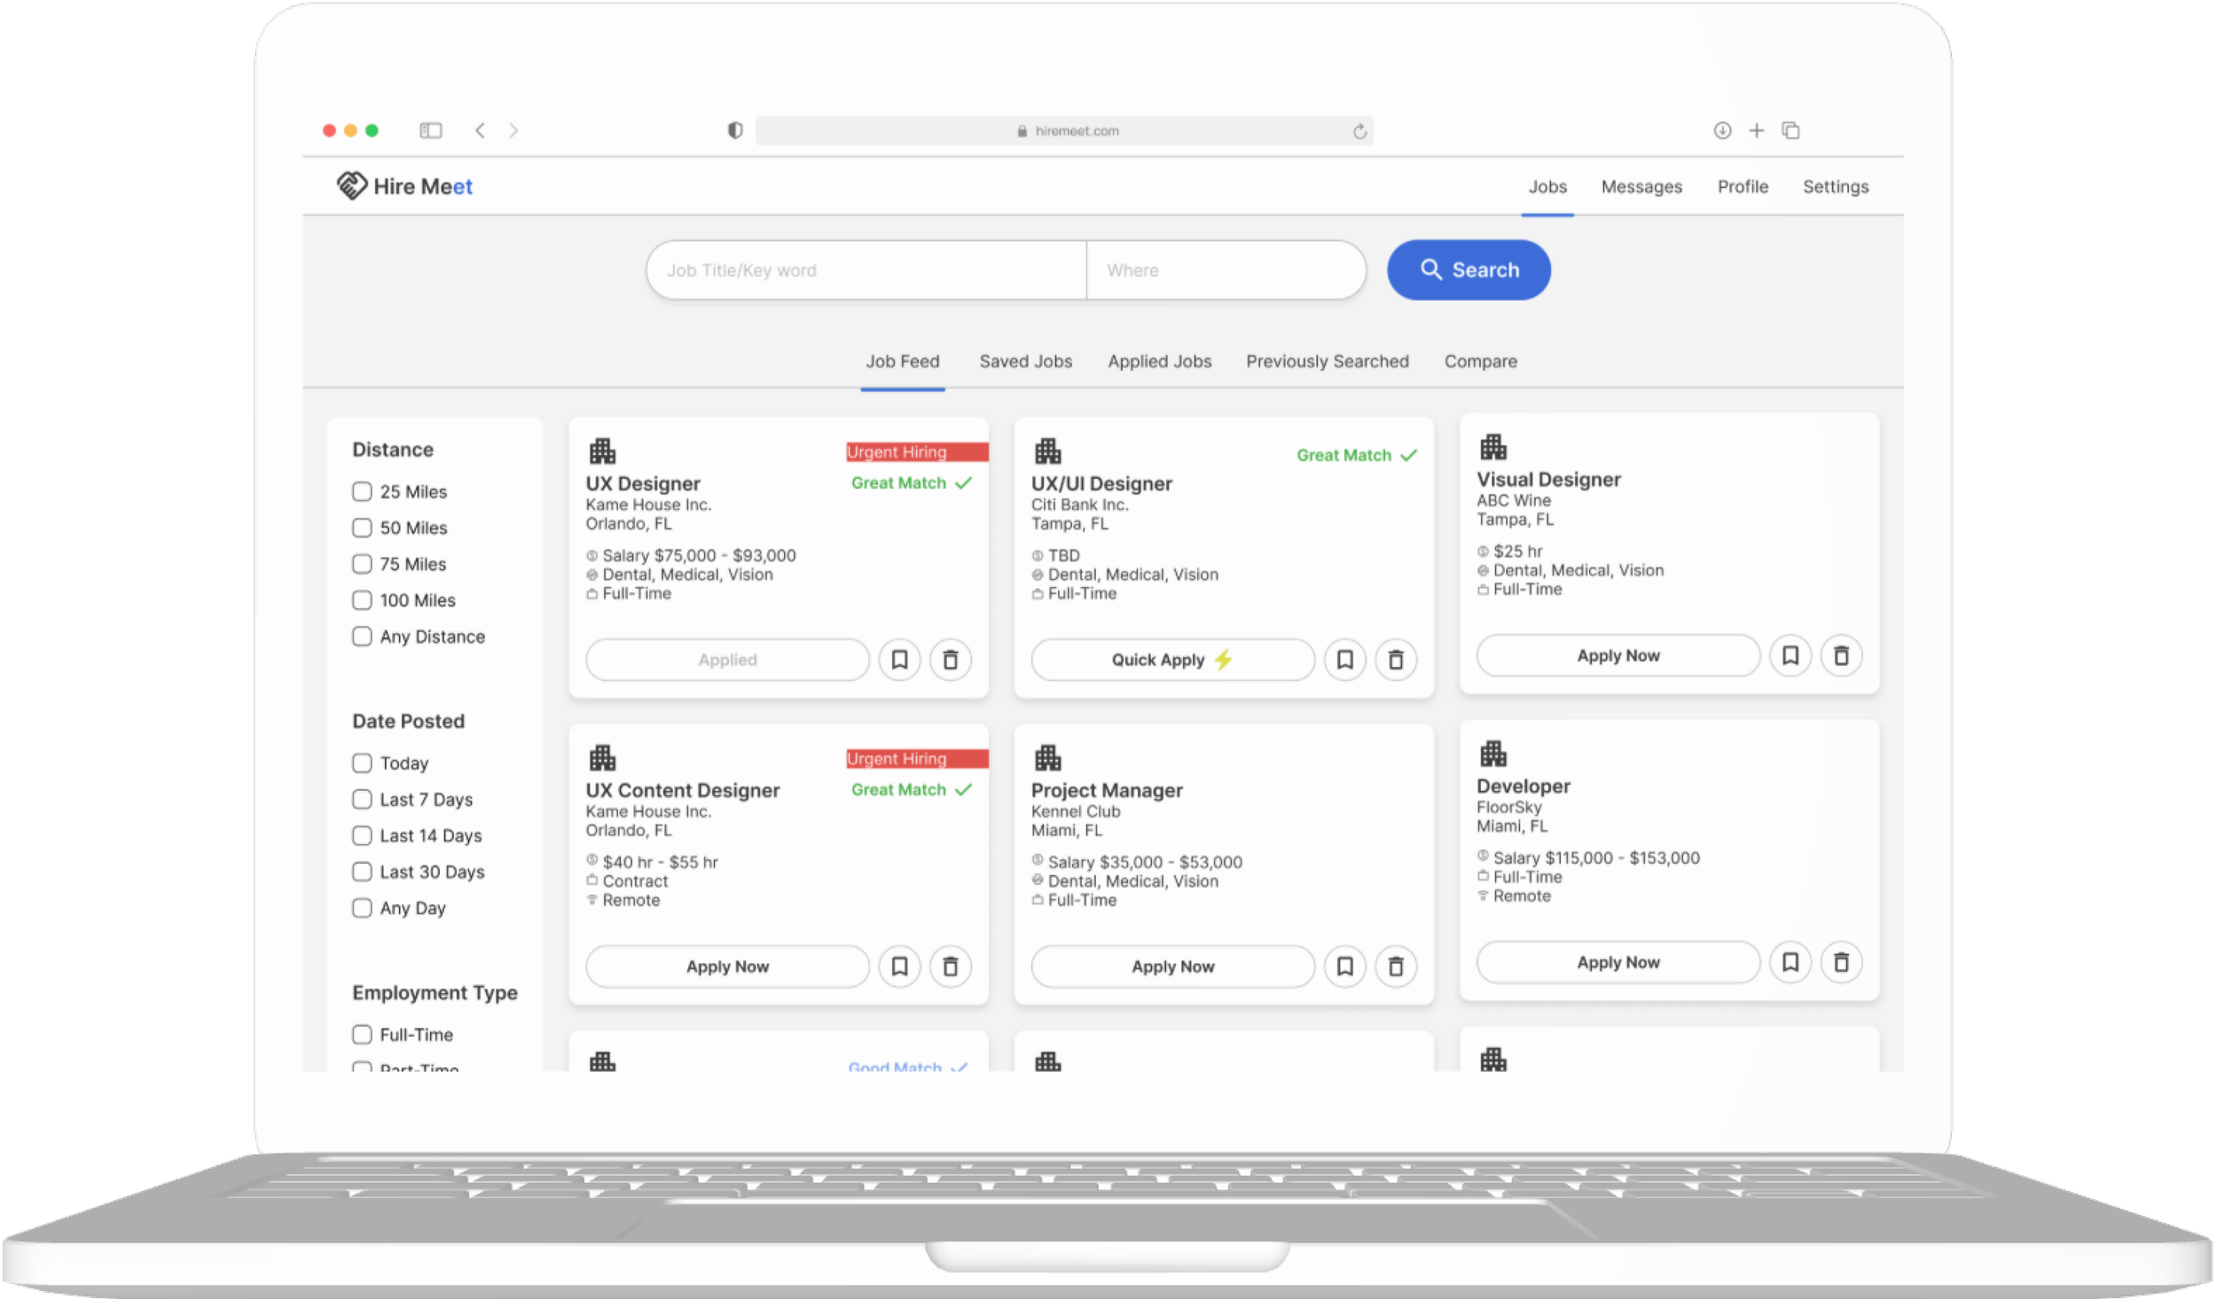2217x1299 pixels.
Task: Select the Any Distance checkbox
Action: [x=362, y=636]
